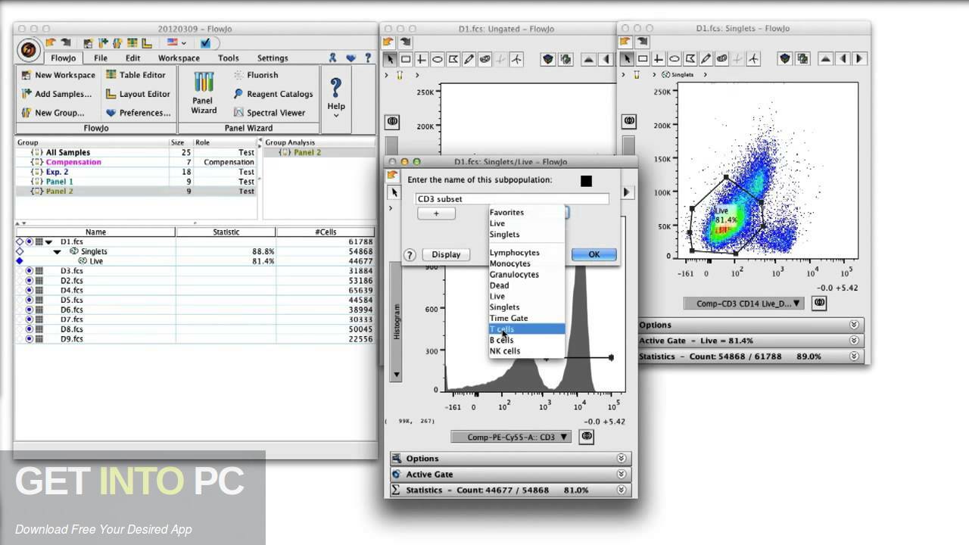Toggle the radio marker on the D3.fcs row
This screenshot has width=969, height=545.
[x=30, y=271]
